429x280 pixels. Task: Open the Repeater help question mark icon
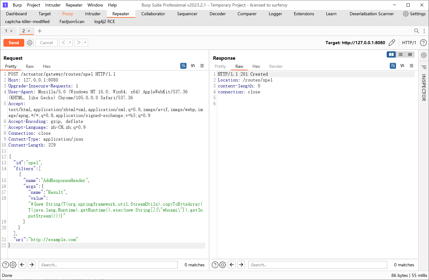423,43
